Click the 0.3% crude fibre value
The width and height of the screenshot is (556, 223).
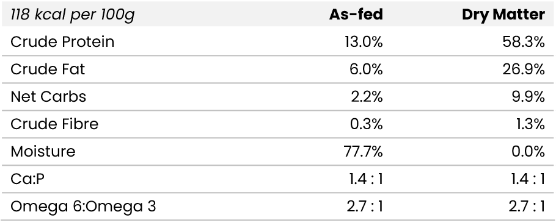(367, 124)
